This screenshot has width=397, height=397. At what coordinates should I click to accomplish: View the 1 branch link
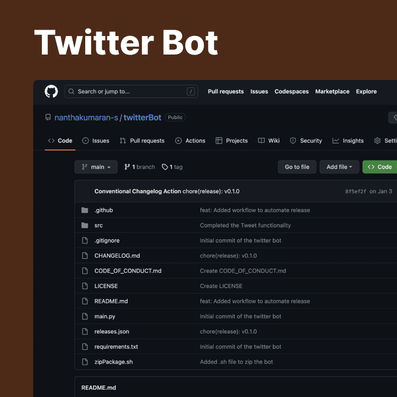point(140,167)
